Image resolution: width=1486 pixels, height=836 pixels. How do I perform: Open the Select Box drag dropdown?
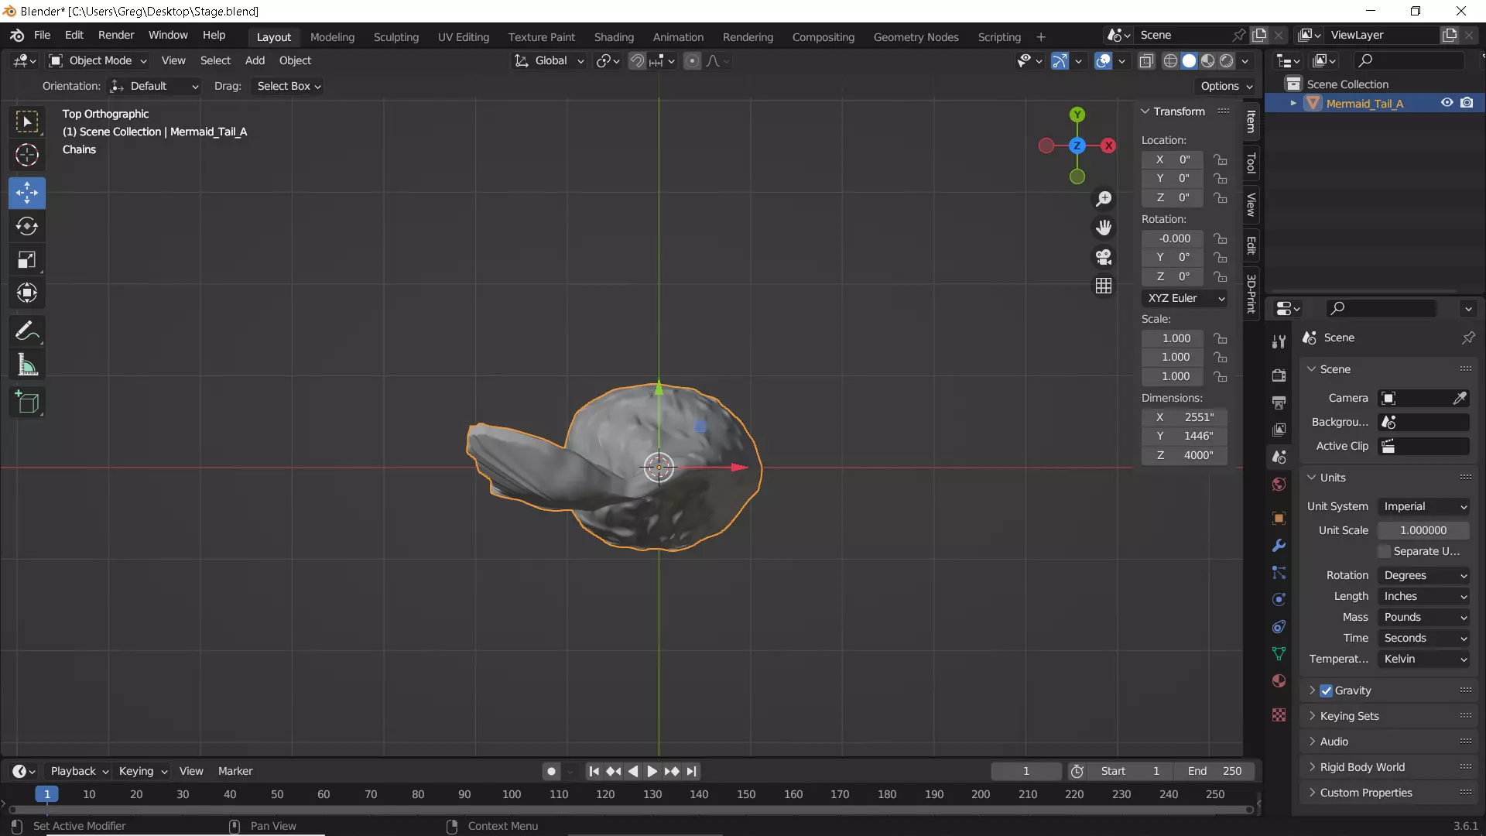[x=289, y=86]
